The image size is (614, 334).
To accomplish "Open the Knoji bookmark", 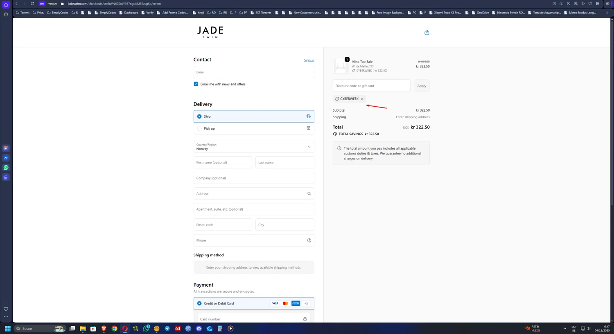I will [199, 13].
